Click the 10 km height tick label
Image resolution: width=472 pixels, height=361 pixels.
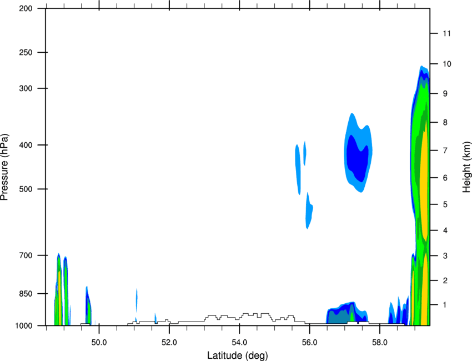[x=447, y=64]
